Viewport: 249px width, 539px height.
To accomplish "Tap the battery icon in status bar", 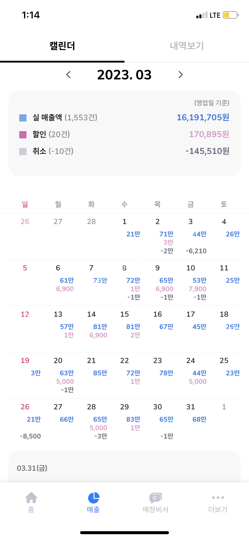I will (x=231, y=15).
